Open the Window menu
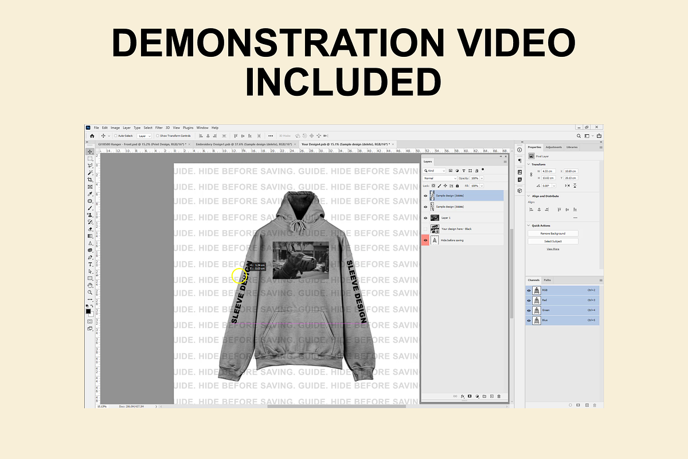The image size is (688, 459). 202,127
